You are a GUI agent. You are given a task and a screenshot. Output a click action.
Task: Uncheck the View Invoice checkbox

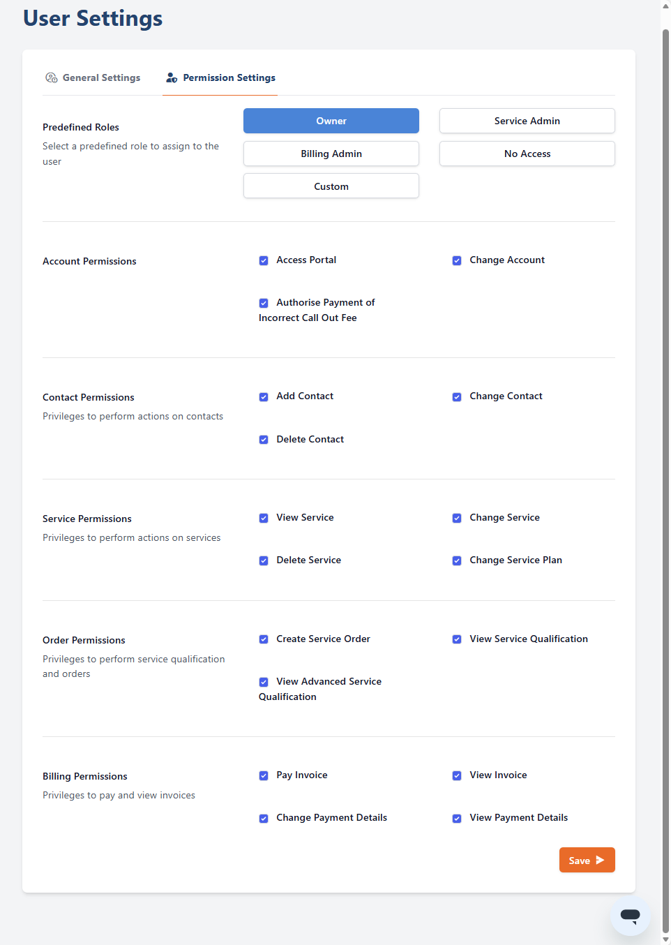click(457, 775)
